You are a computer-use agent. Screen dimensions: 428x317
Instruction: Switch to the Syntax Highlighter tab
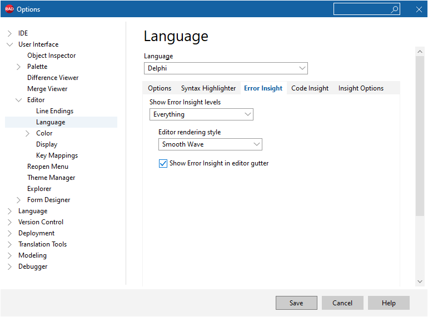pyautogui.click(x=208, y=88)
